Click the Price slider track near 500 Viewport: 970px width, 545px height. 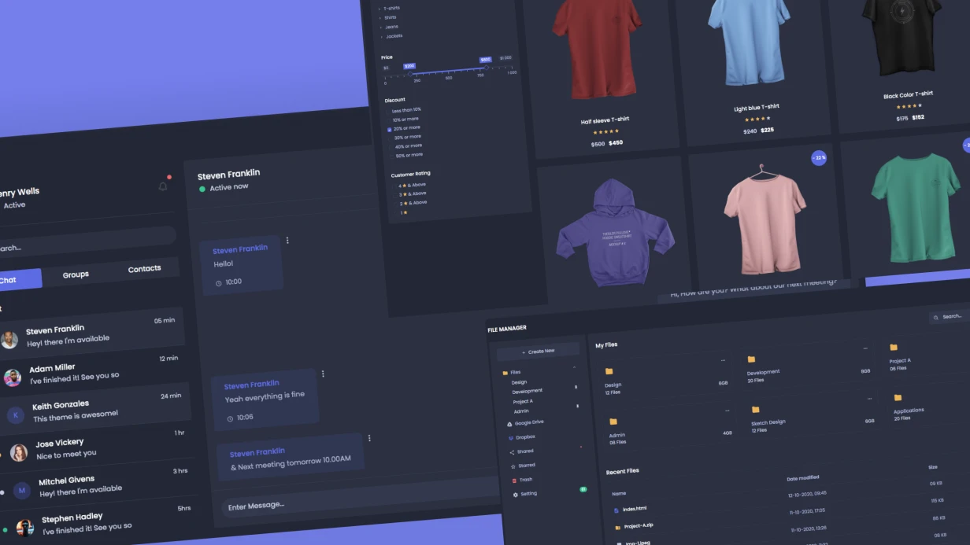coord(448,71)
